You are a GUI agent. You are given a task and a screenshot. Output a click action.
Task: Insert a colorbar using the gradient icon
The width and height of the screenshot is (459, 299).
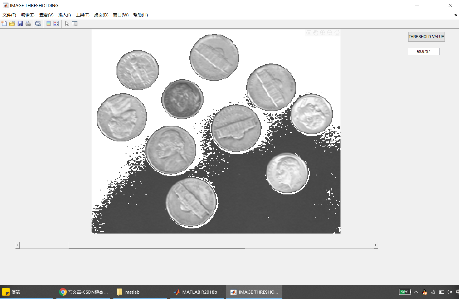coord(48,24)
